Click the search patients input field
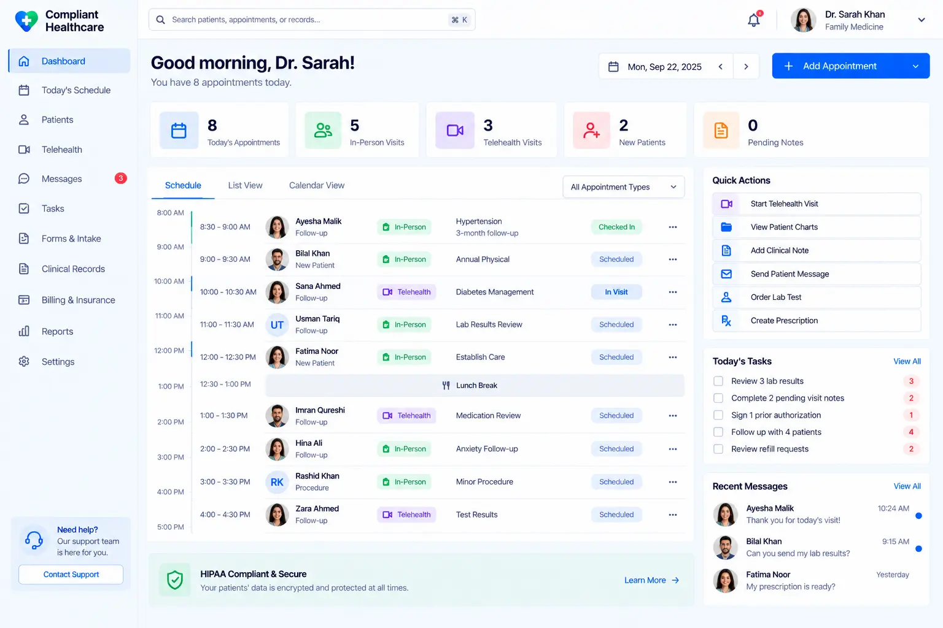The image size is (943, 628). point(312,20)
